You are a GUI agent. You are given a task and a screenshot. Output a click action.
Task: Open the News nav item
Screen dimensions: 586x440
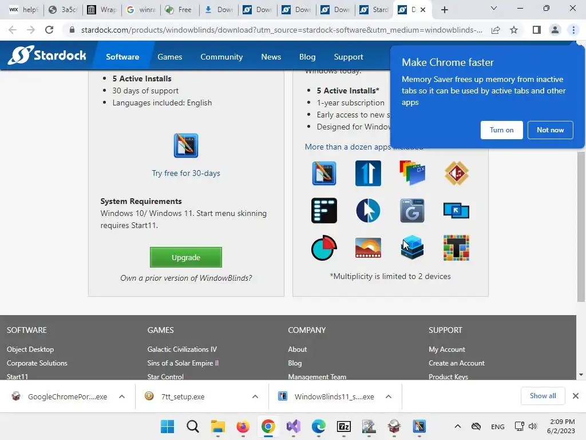coord(271,57)
